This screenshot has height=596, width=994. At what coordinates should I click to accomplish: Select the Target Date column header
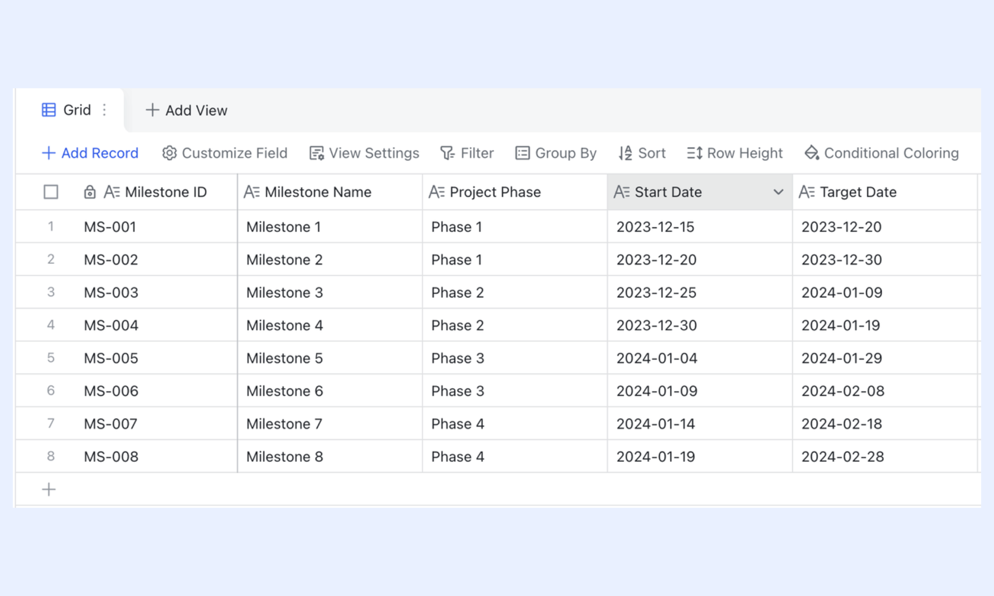[885, 192]
